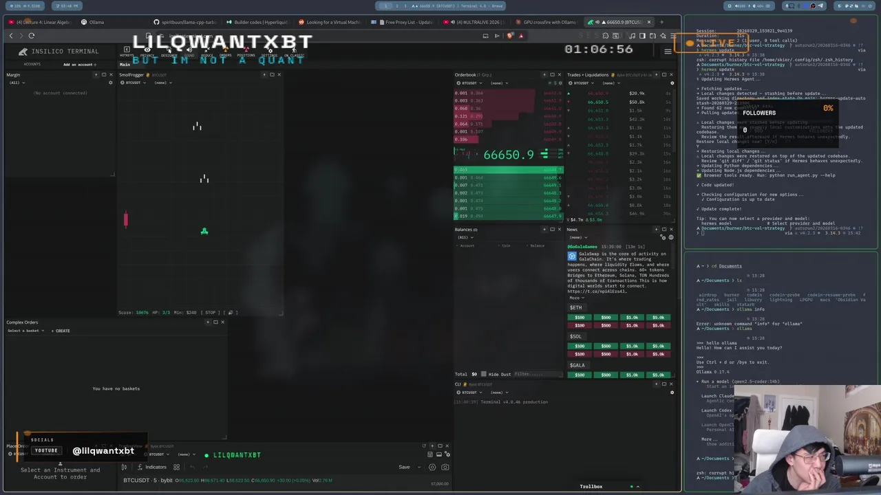The width and height of the screenshot is (881, 495).
Task: Select the Main layout tab
Action: tap(125, 65)
